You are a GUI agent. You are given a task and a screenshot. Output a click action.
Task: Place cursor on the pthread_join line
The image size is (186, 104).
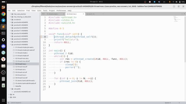pyautogui.click(x=76, y=81)
